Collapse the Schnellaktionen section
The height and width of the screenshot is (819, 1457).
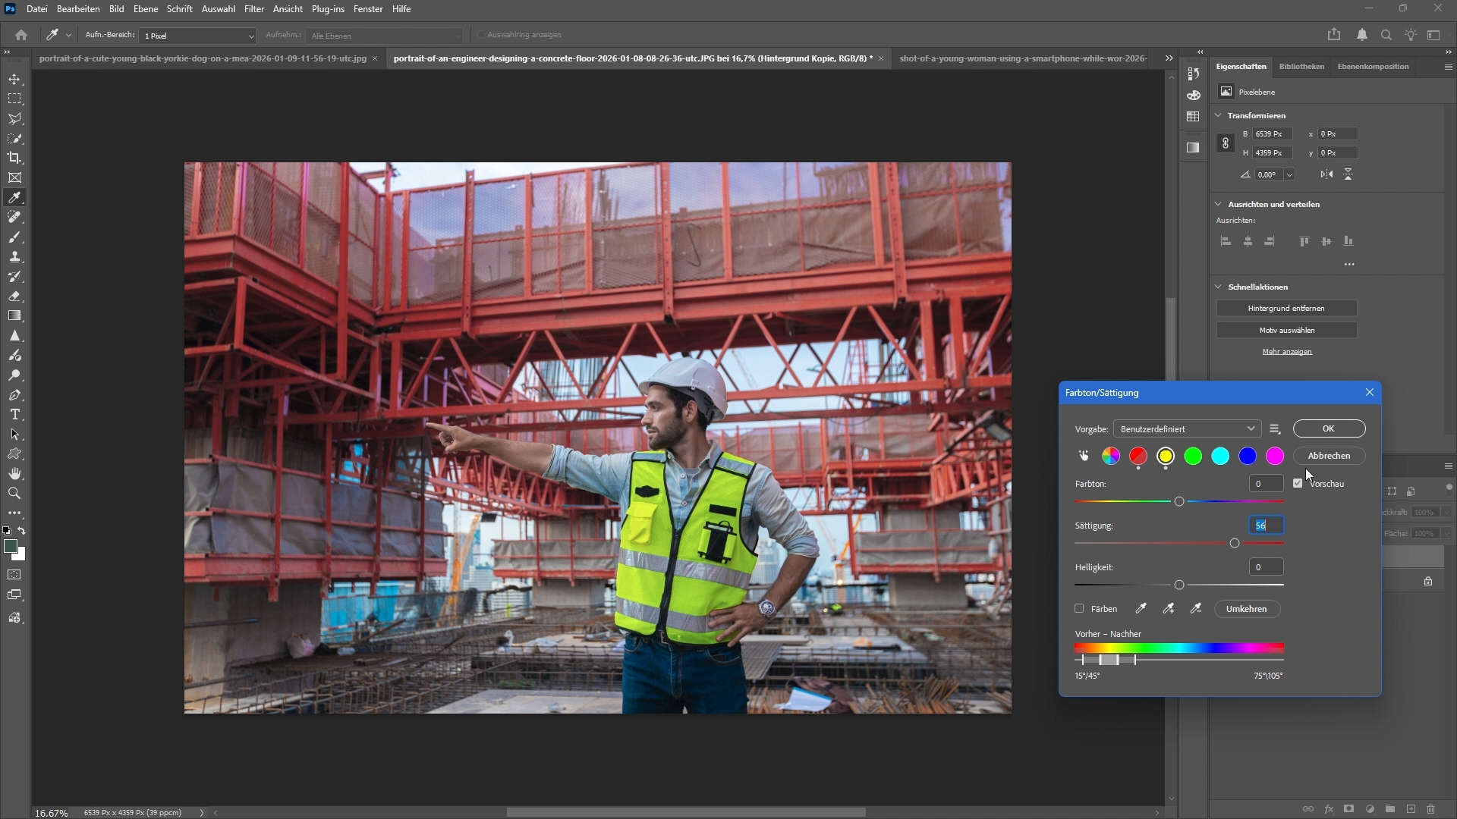pos(1219,287)
